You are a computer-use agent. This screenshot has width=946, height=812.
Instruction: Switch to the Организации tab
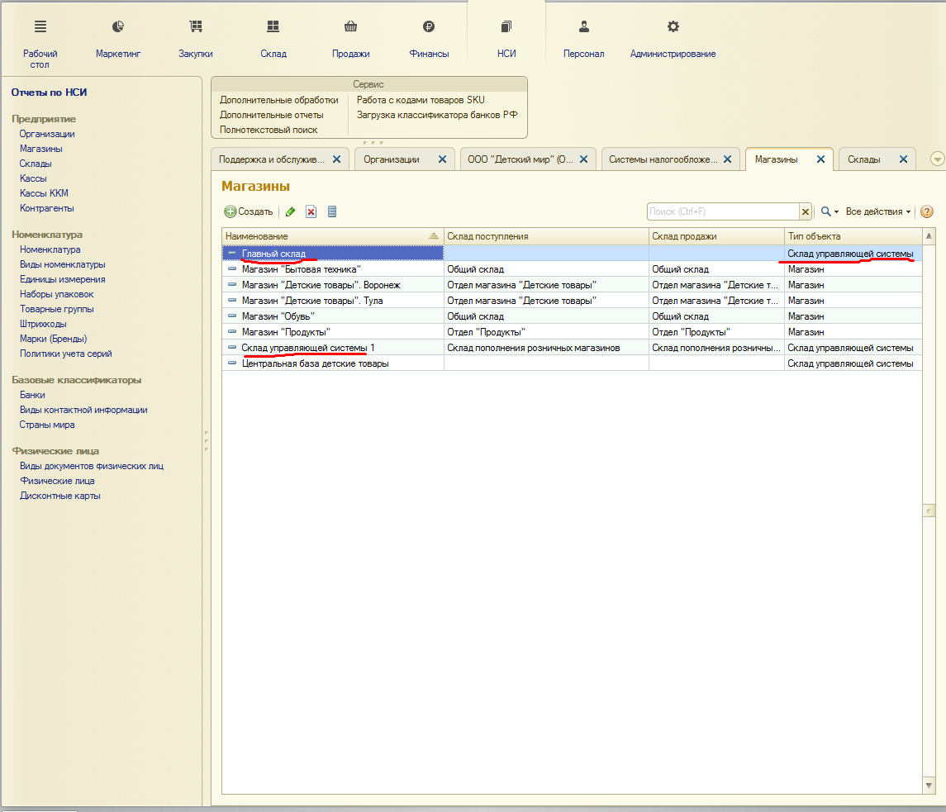(392, 159)
